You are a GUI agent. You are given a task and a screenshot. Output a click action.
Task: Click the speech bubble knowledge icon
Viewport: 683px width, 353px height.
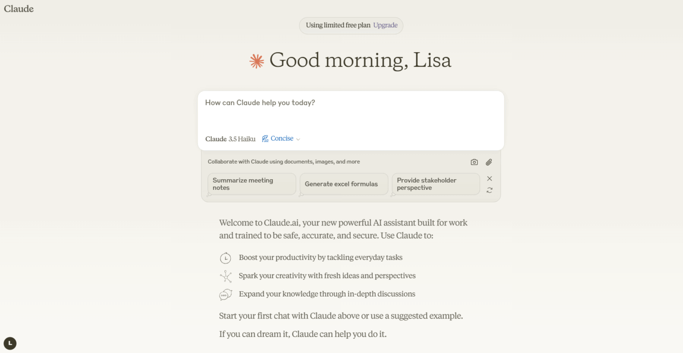(225, 294)
